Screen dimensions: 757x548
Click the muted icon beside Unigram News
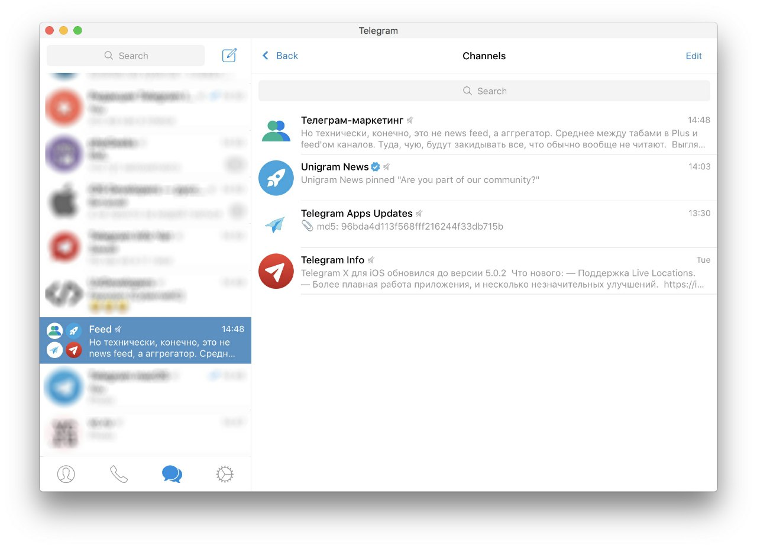386,167
